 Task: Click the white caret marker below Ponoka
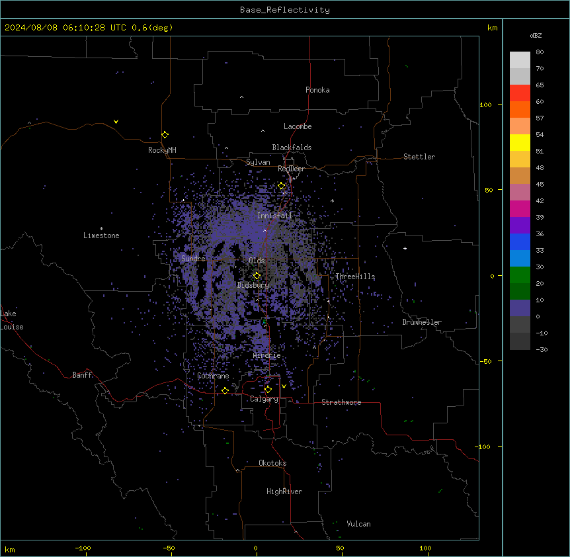pyautogui.click(x=242, y=97)
